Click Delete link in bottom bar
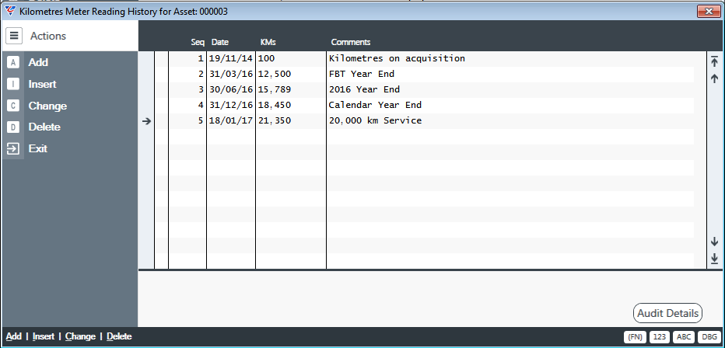 click(119, 336)
